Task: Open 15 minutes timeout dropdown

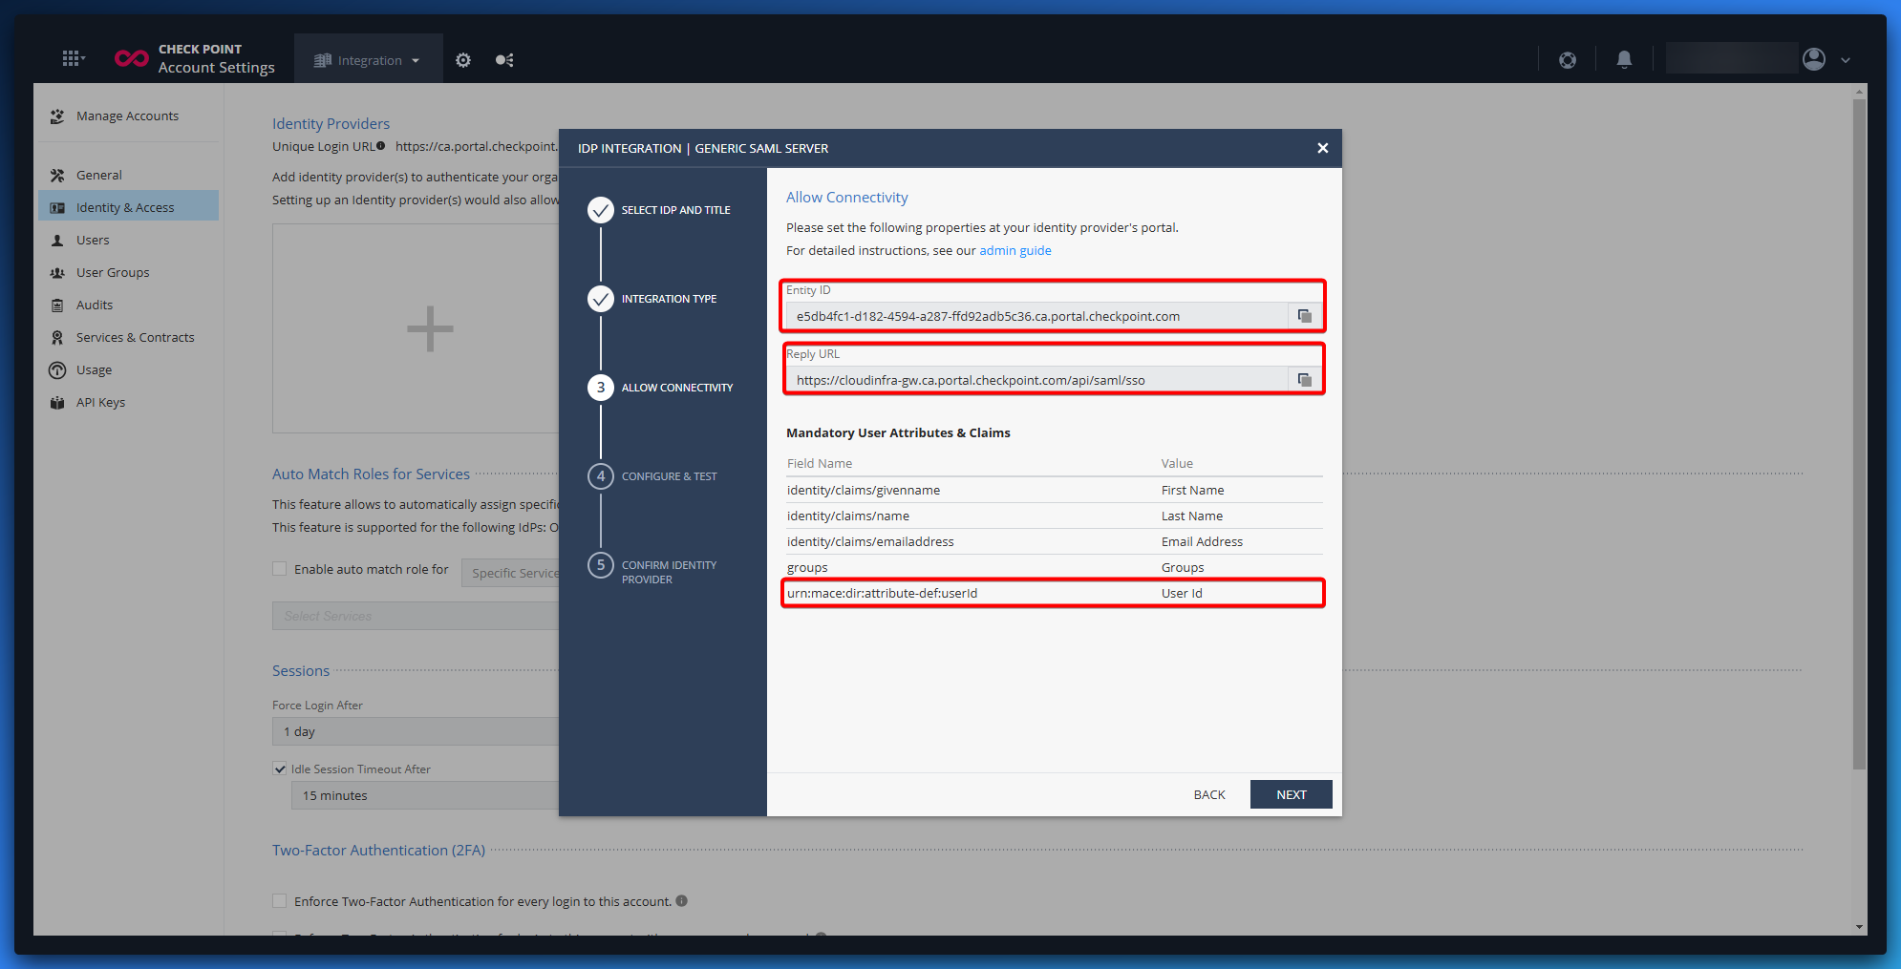Action: (425, 795)
